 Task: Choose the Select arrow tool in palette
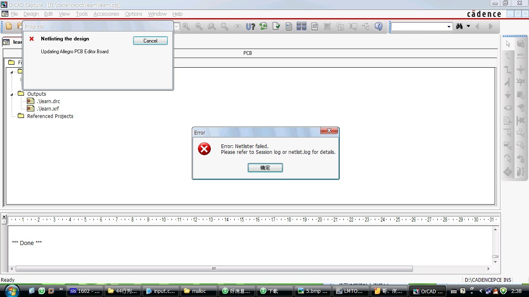tap(508, 44)
